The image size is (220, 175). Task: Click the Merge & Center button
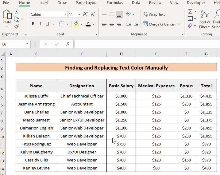pos(159,24)
